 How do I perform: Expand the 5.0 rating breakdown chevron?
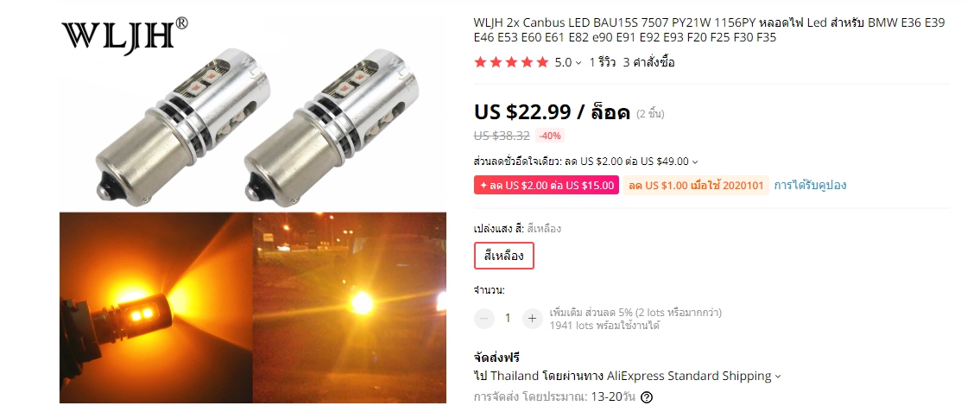[578, 63]
